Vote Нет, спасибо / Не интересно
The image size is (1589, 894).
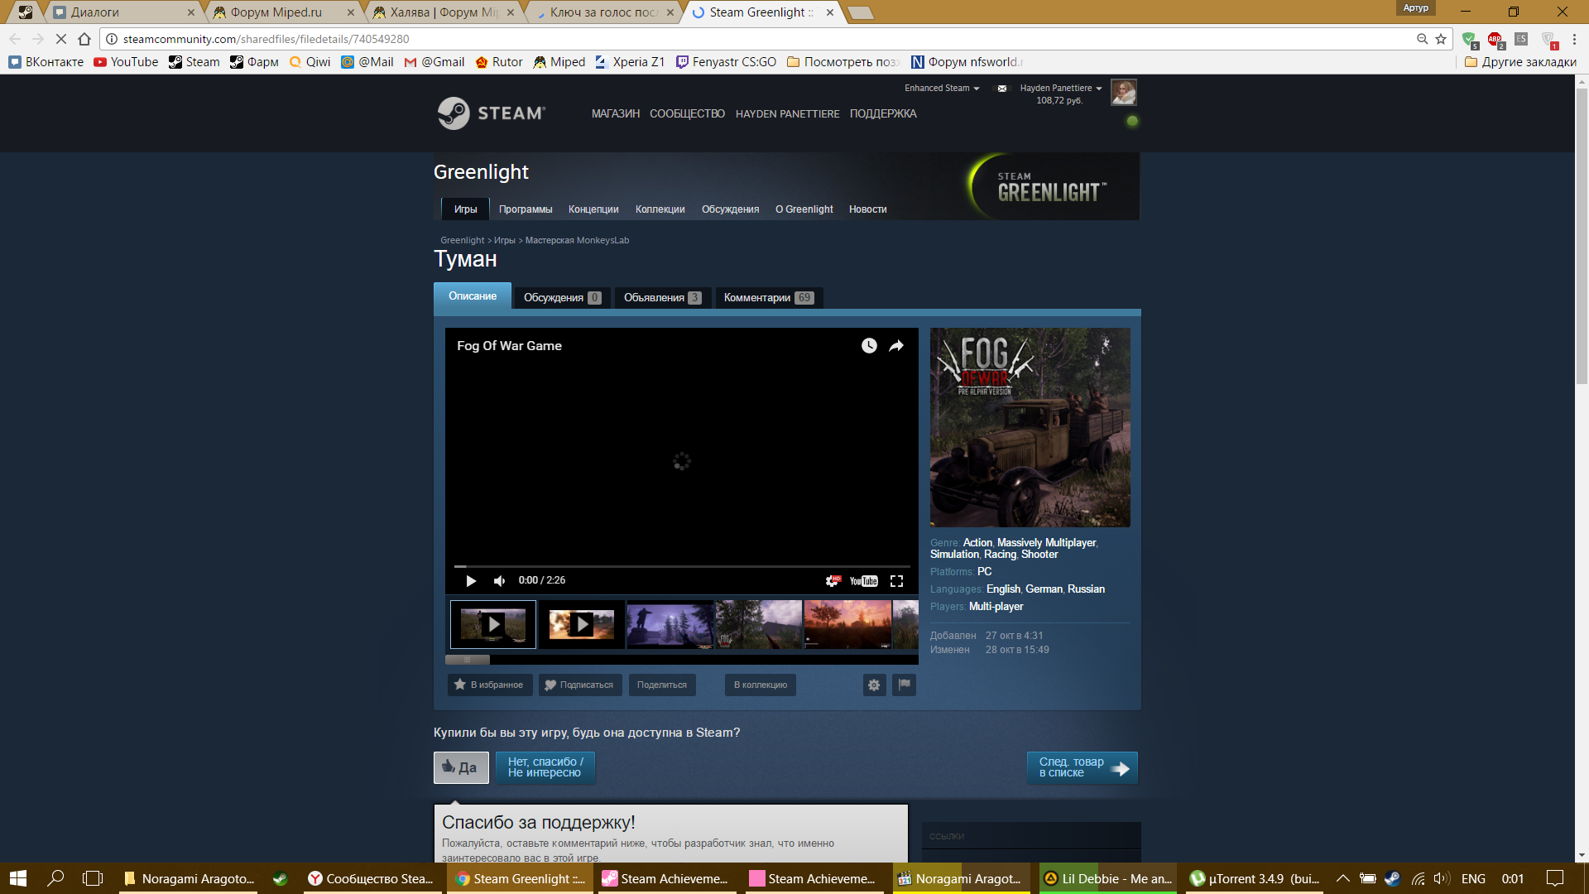545,768
